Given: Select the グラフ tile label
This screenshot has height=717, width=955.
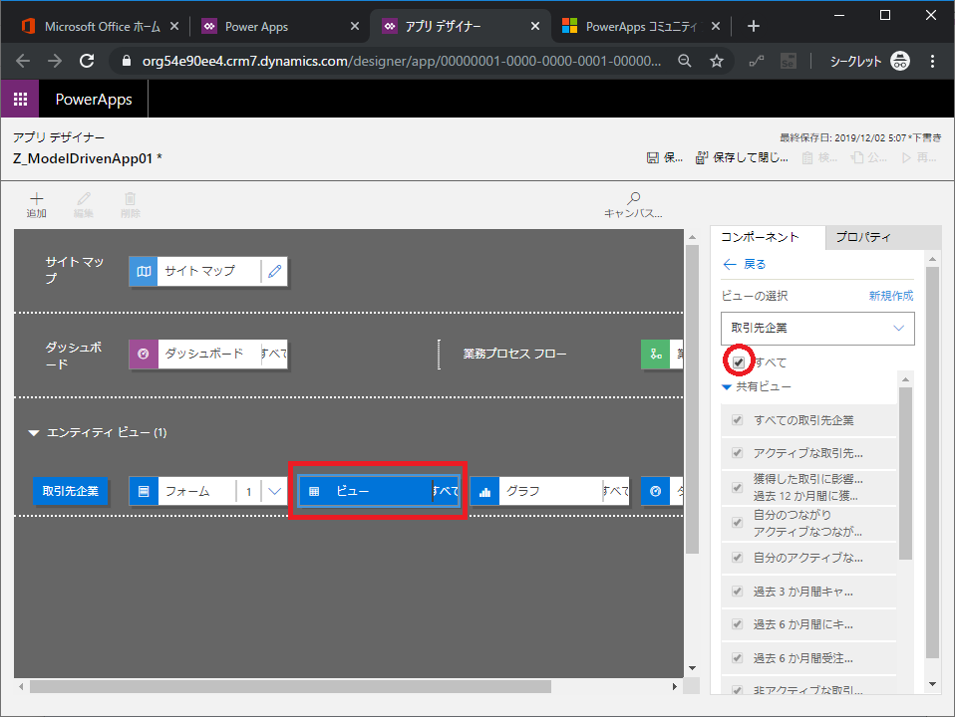Looking at the screenshot, I should [523, 491].
